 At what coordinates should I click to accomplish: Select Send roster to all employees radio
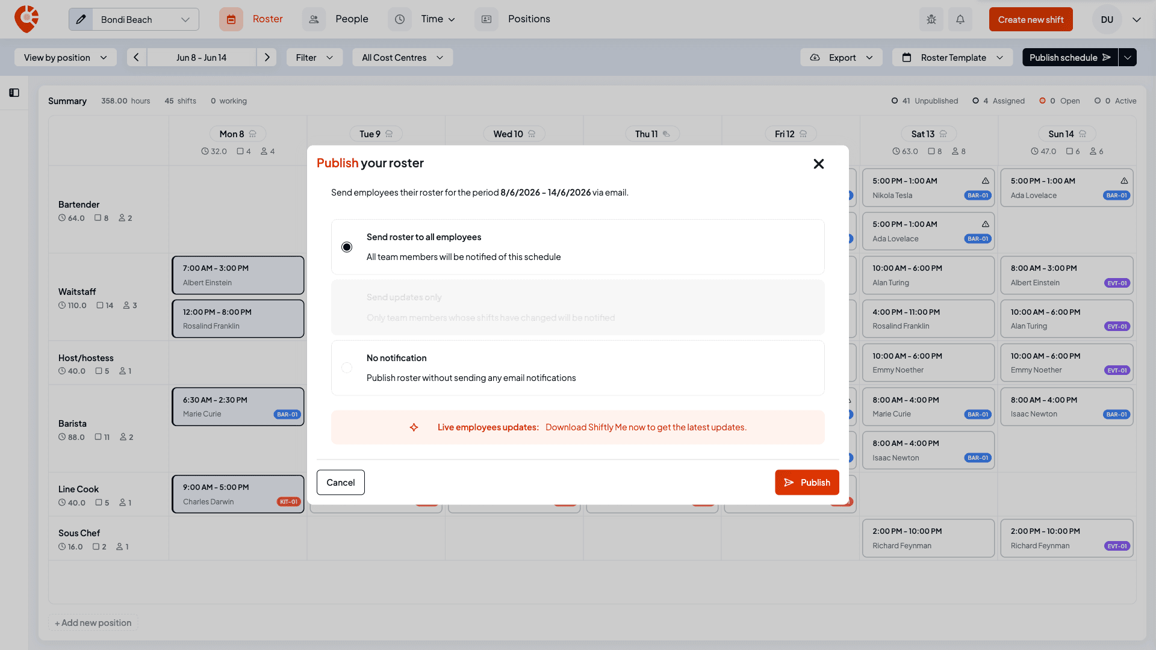(347, 247)
